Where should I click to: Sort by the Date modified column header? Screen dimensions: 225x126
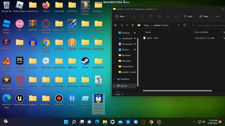(201, 32)
